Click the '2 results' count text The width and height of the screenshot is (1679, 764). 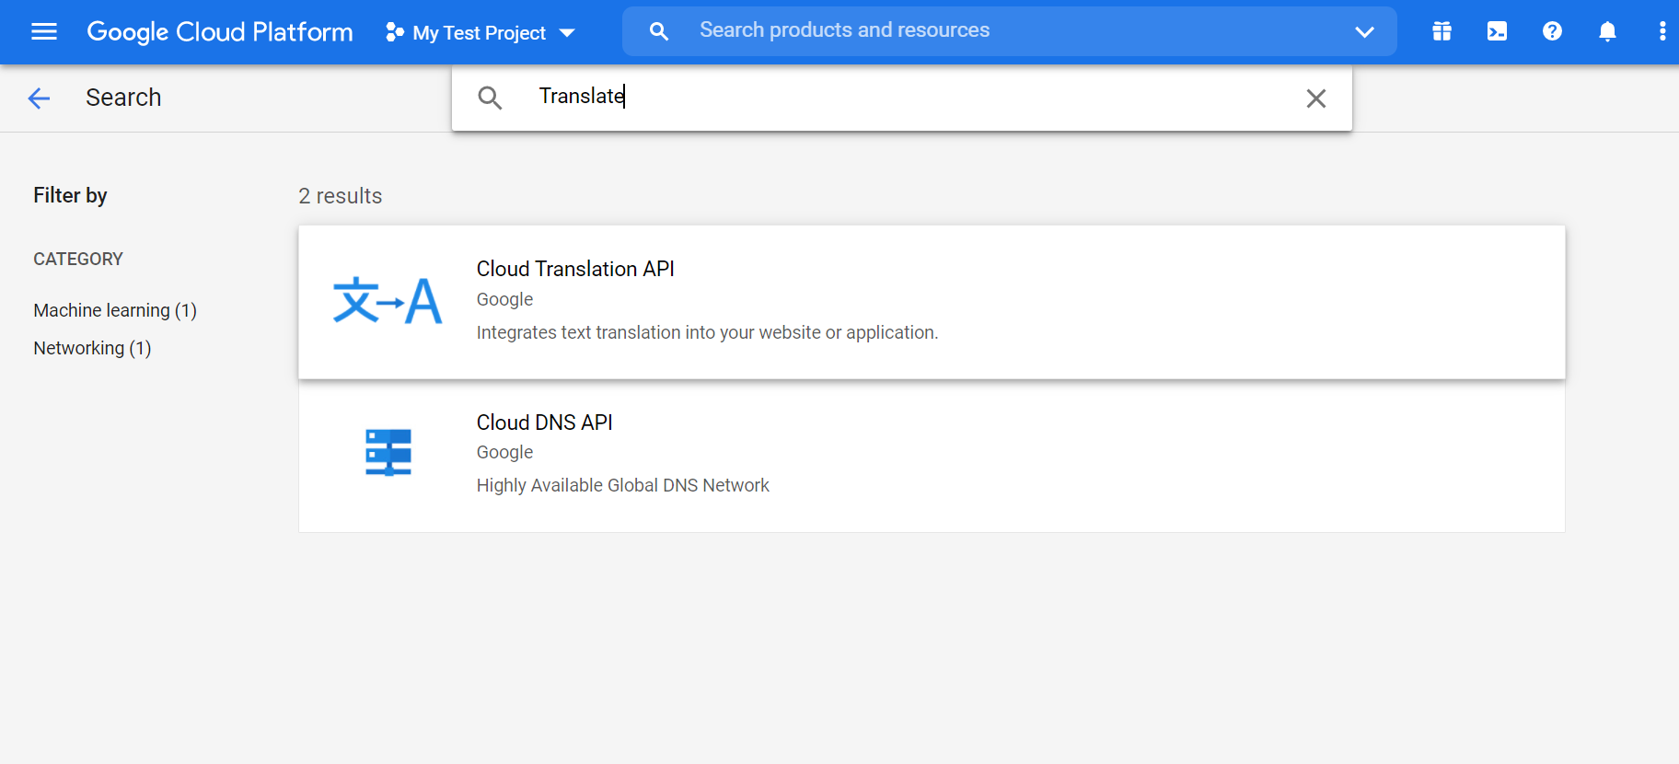click(340, 196)
